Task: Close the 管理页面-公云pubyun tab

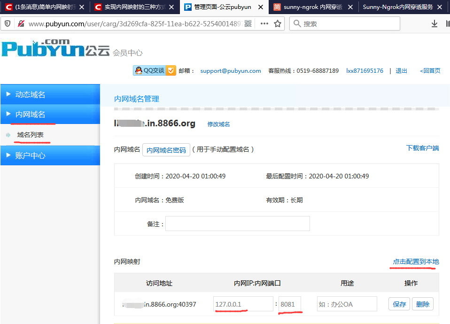Action: pos(261,7)
